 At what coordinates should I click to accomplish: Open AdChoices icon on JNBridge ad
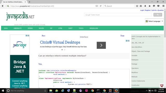[26, 36]
